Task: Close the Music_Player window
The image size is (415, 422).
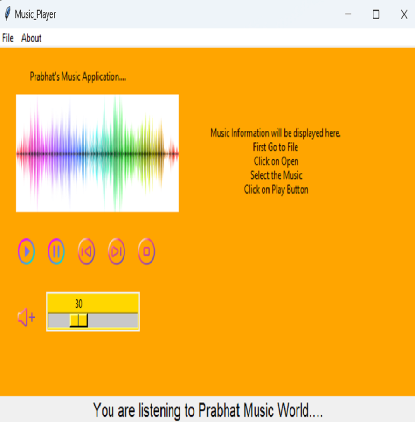Action: [x=404, y=14]
